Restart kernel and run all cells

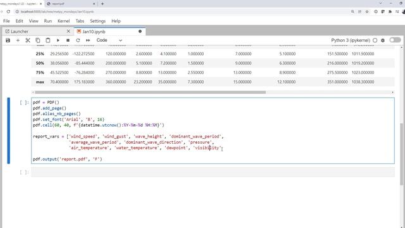point(88,41)
